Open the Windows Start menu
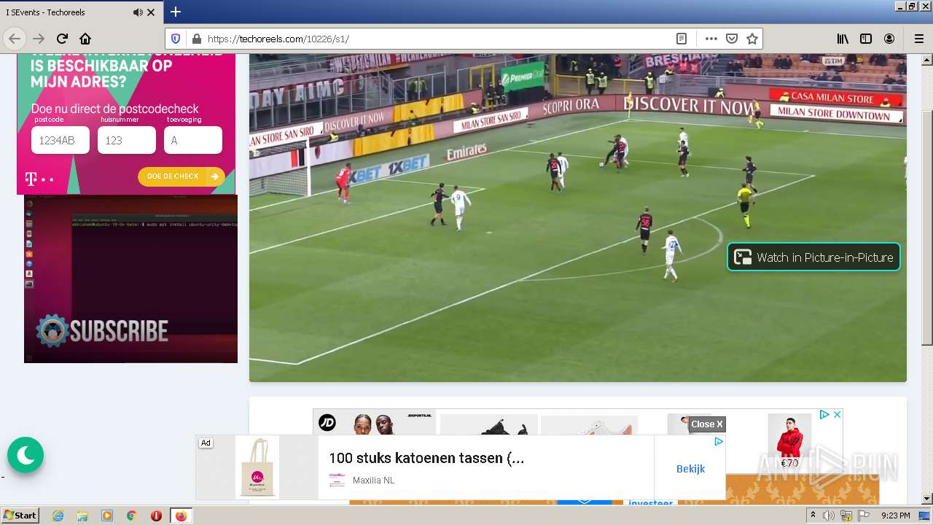 pos(20,516)
